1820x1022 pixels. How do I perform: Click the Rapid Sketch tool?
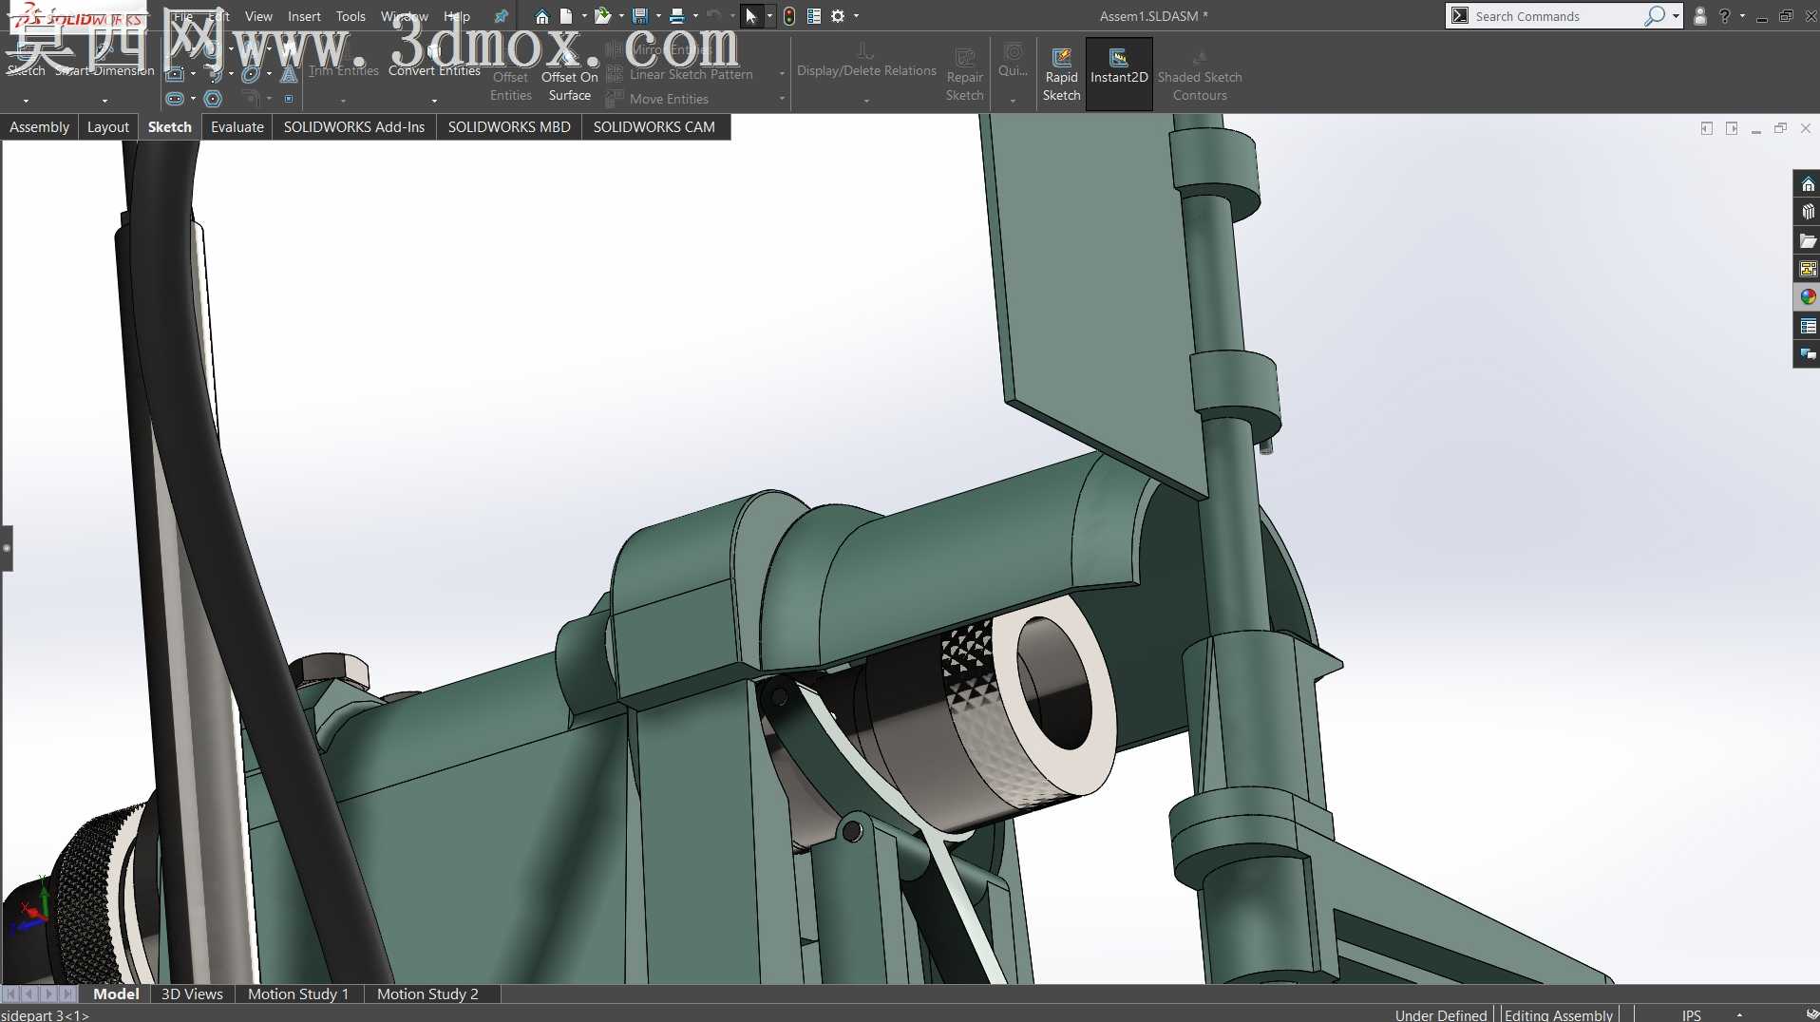tap(1061, 75)
